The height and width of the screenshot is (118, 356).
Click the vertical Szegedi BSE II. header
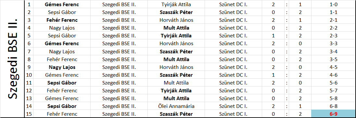(x=13, y=59)
